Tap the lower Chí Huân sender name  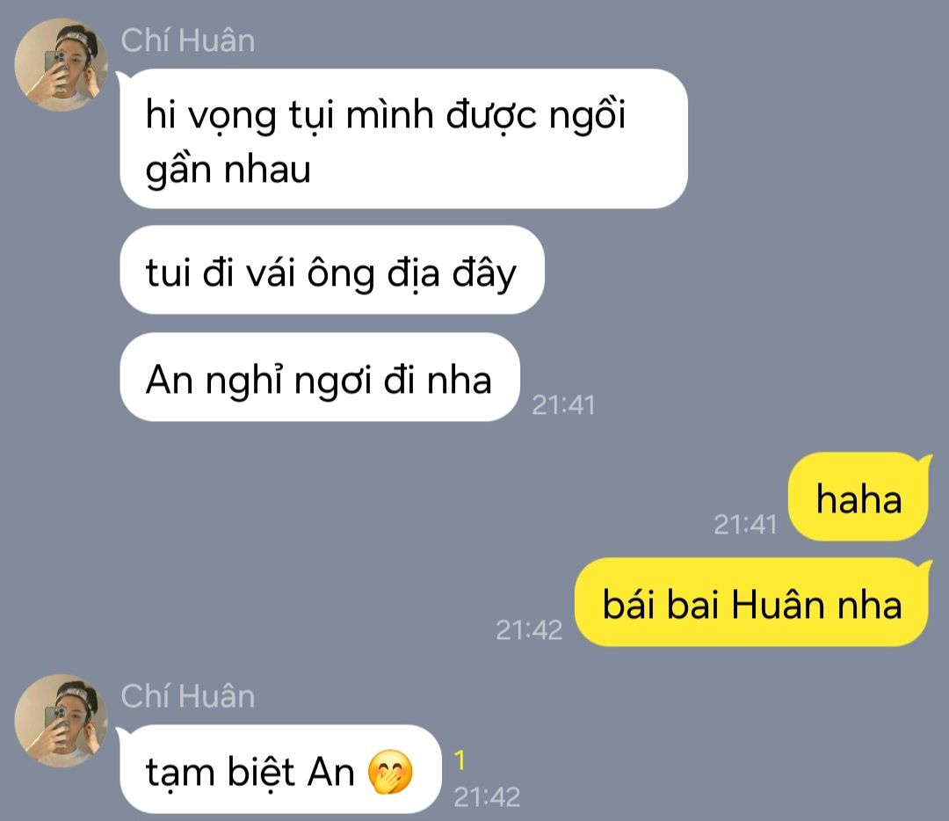tap(188, 696)
